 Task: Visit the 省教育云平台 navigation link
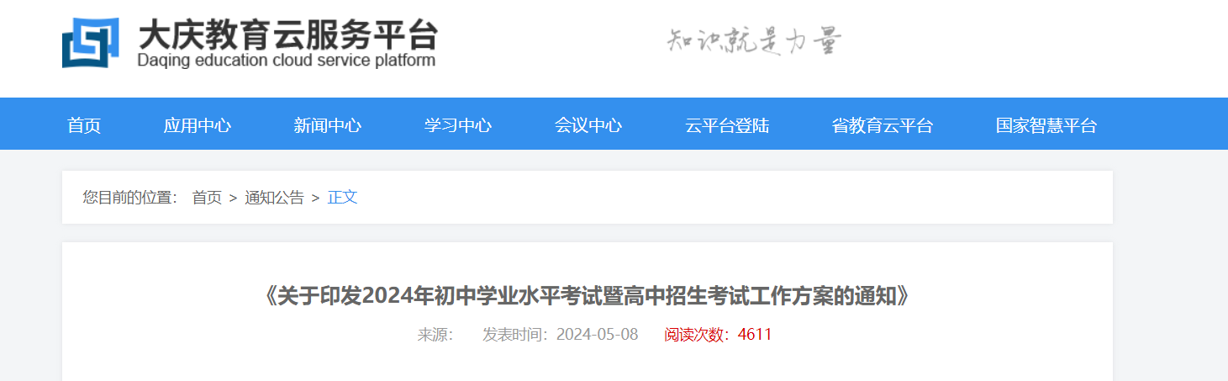click(x=883, y=126)
